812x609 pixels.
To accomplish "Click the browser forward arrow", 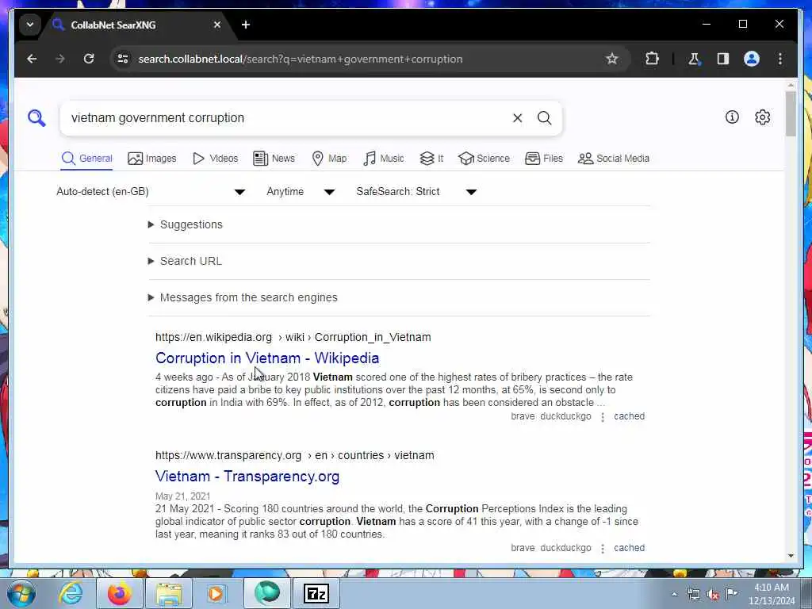I will click(60, 59).
